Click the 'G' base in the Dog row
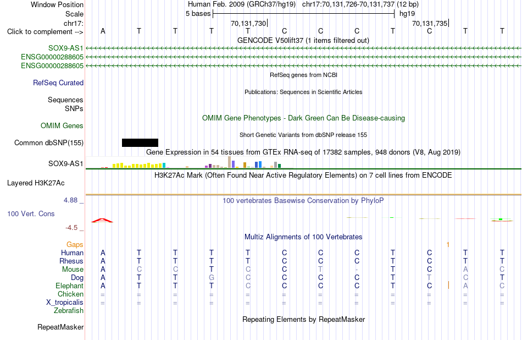 coord(212,278)
